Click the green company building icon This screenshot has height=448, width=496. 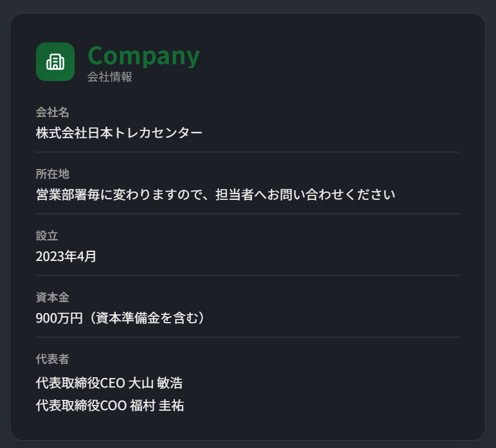click(x=55, y=62)
